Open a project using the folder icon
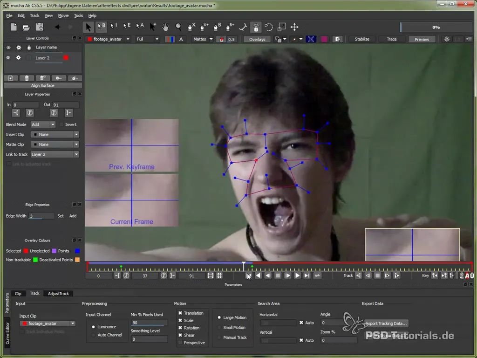 pos(26,28)
